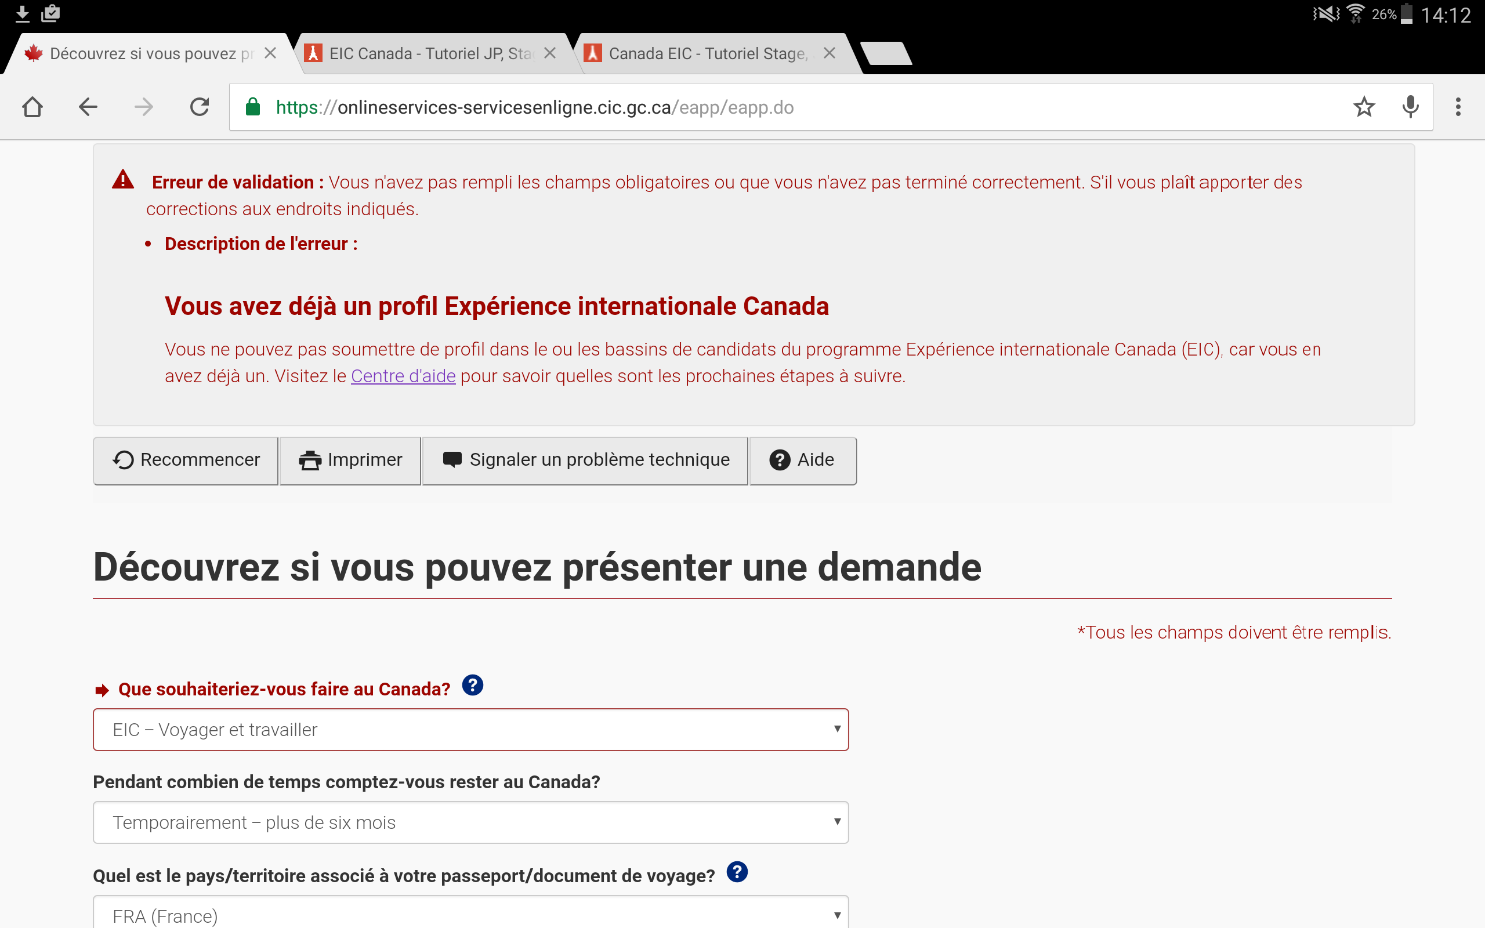Go back with the back arrow
This screenshot has width=1485, height=928.
point(88,107)
